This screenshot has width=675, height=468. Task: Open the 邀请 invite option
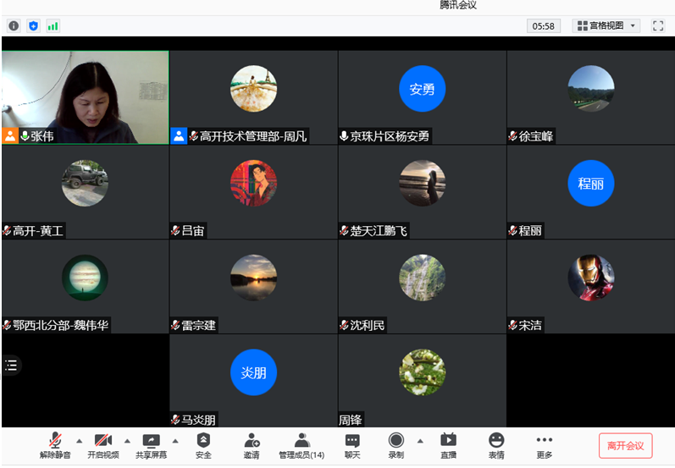[252, 445]
